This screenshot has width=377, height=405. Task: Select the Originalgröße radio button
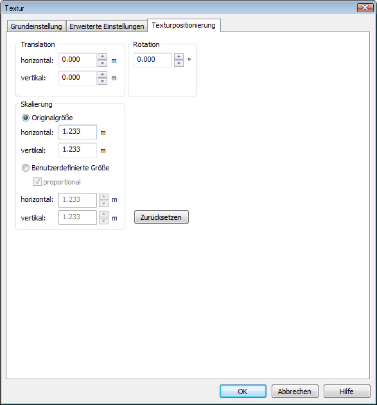[x=26, y=118]
